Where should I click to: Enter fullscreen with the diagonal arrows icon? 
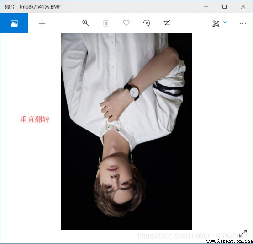[243, 233]
